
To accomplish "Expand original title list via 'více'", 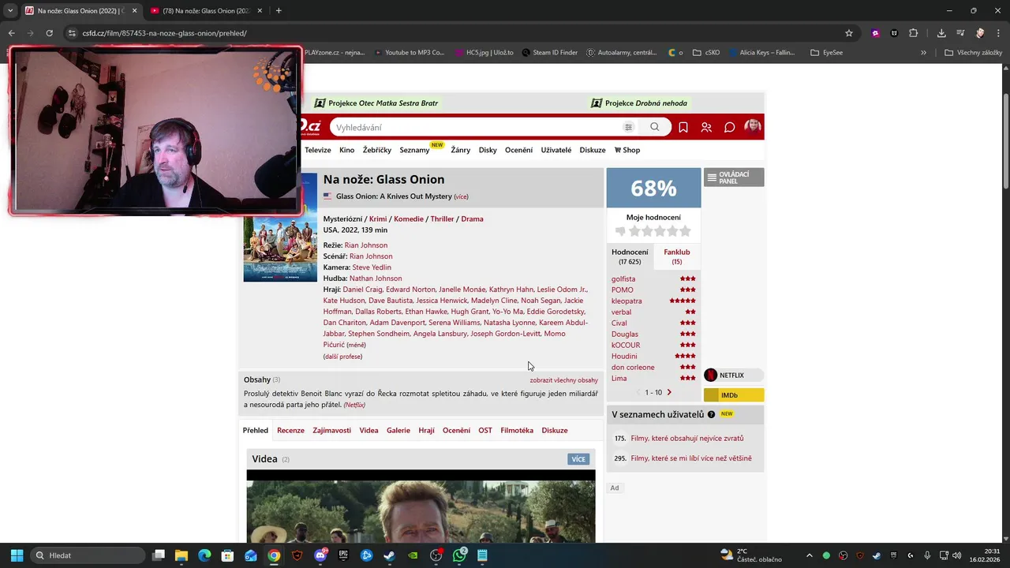I will click(461, 196).
